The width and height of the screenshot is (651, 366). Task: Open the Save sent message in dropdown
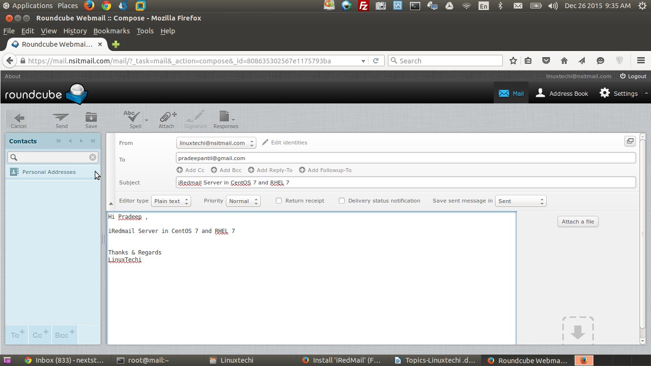[520, 201]
